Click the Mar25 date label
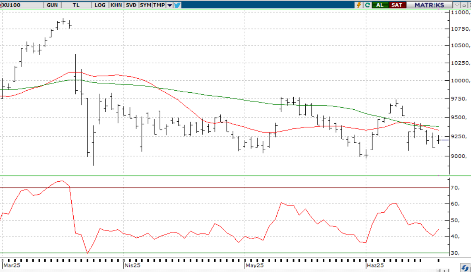The height and width of the screenshot is (272, 471). pyautogui.click(x=12, y=265)
